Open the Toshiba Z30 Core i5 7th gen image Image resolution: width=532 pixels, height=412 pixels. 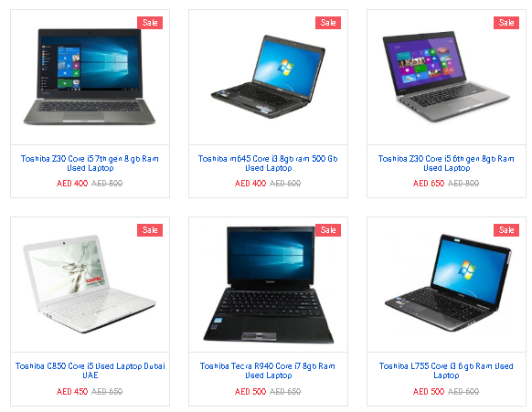(x=90, y=77)
